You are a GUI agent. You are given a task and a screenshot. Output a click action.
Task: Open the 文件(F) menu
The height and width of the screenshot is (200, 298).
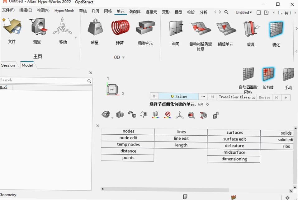pos(8,10)
